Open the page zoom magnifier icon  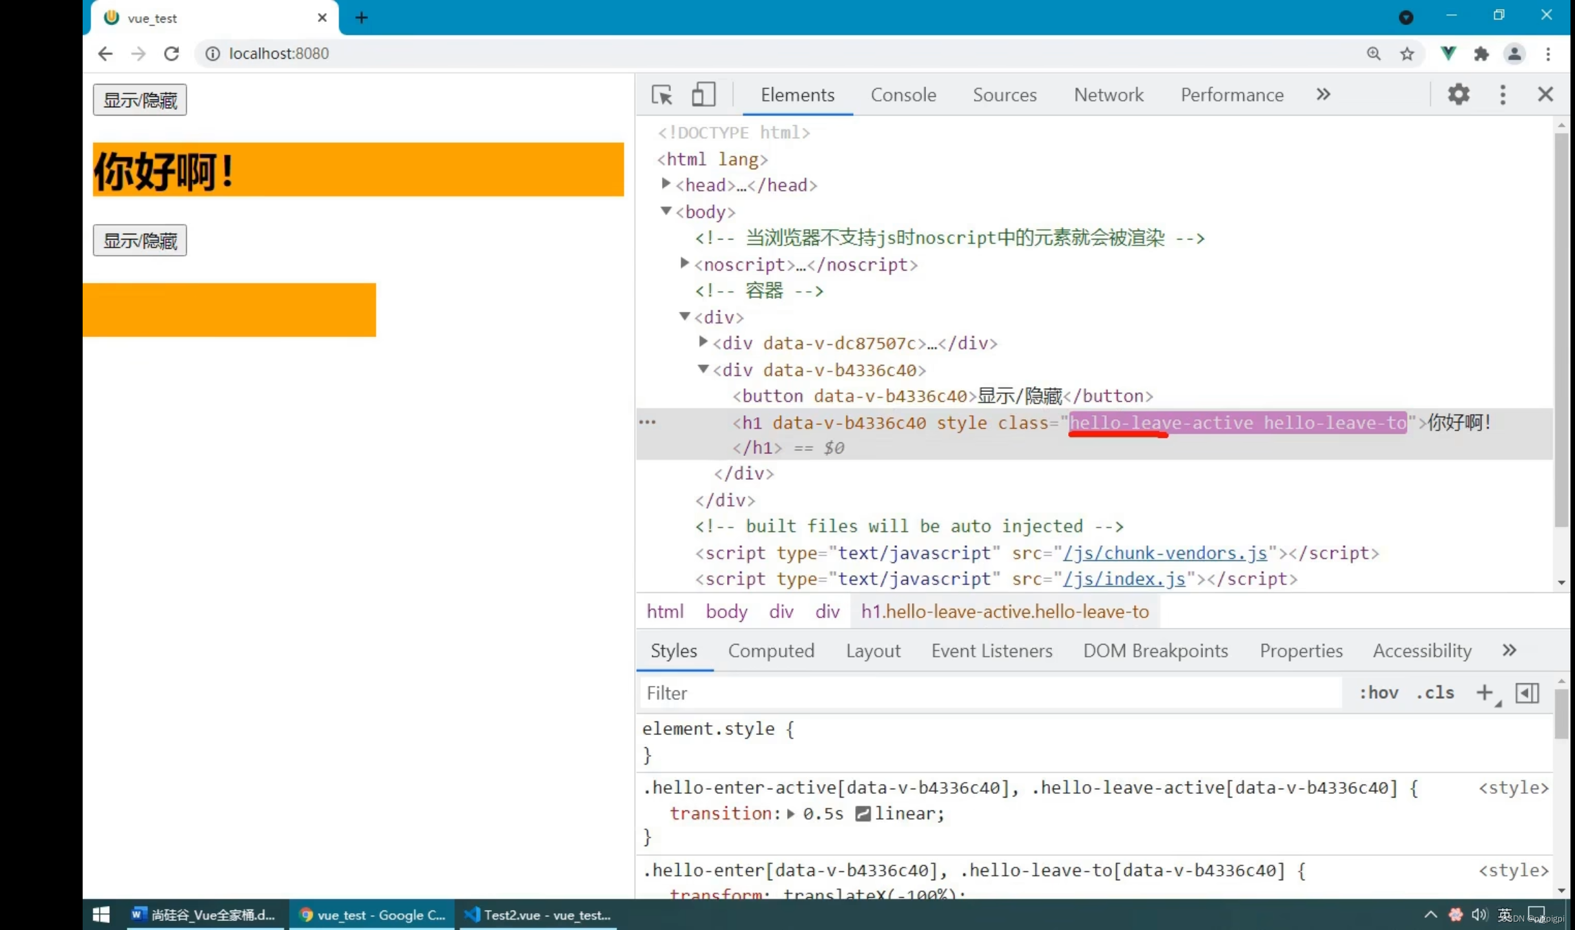coord(1374,54)
